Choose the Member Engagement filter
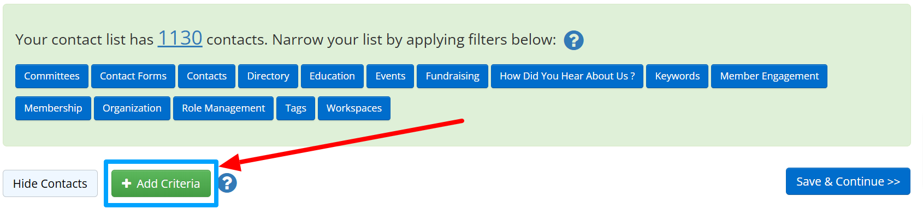The width and height of the screenshot is (923, 209). click(769, 76)
